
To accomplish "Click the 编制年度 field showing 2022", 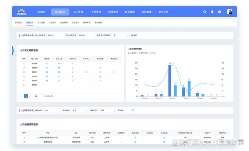I will (51, 110).
